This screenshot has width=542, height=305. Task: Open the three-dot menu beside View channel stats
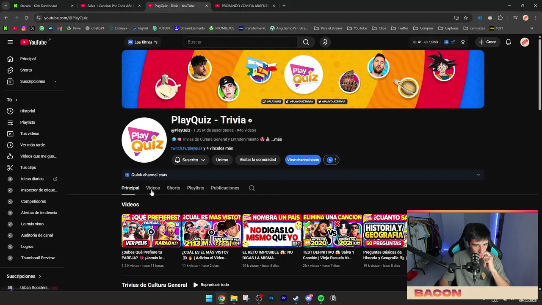[x=335, y=160]
